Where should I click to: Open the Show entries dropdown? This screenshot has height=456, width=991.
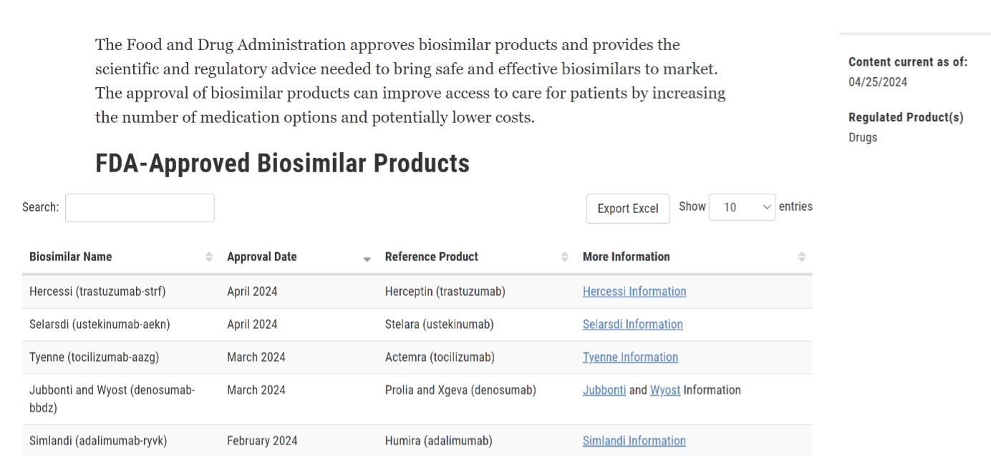742,207
